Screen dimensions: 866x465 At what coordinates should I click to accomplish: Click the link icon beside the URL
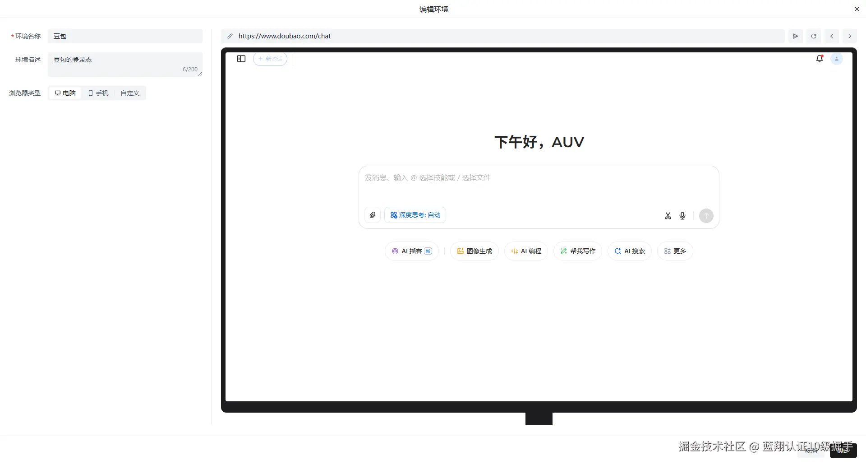pyautogui.click(x=230, y=36)
